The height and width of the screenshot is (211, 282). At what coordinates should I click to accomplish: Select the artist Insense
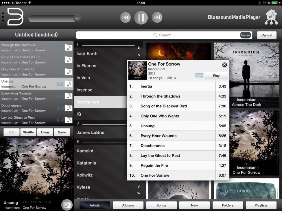click(100, 90)
